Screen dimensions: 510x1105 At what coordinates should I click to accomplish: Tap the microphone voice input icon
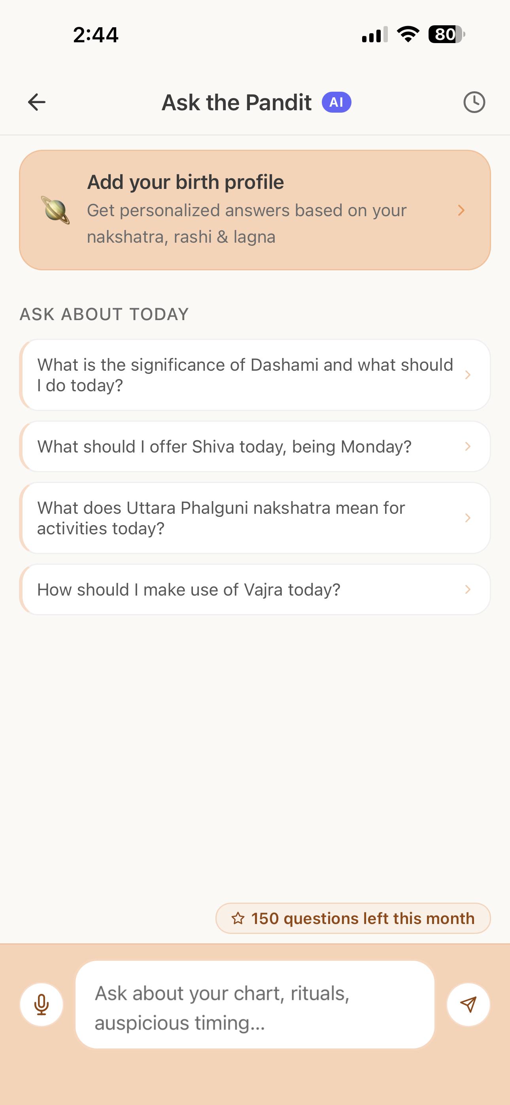pos(42,1005)
